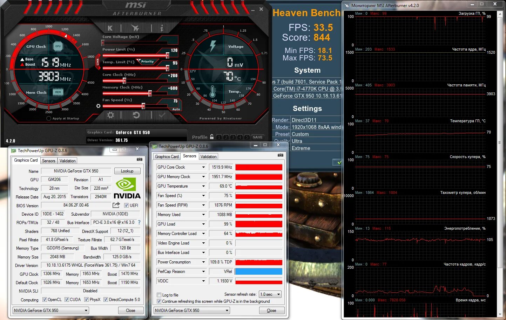Toggle the DirectCompute 5.0 checkbox
506x320 pixels.
click(x=106, y=300)
